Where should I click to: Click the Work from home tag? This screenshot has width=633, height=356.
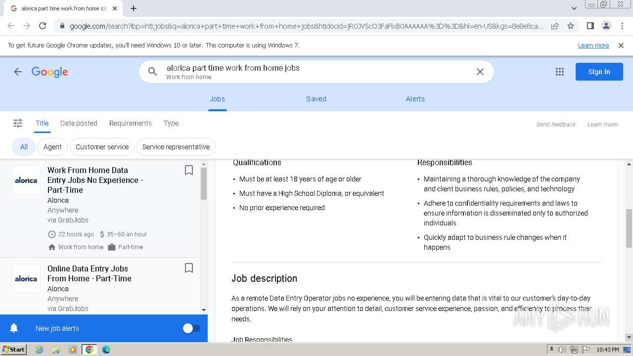(81, 247)
